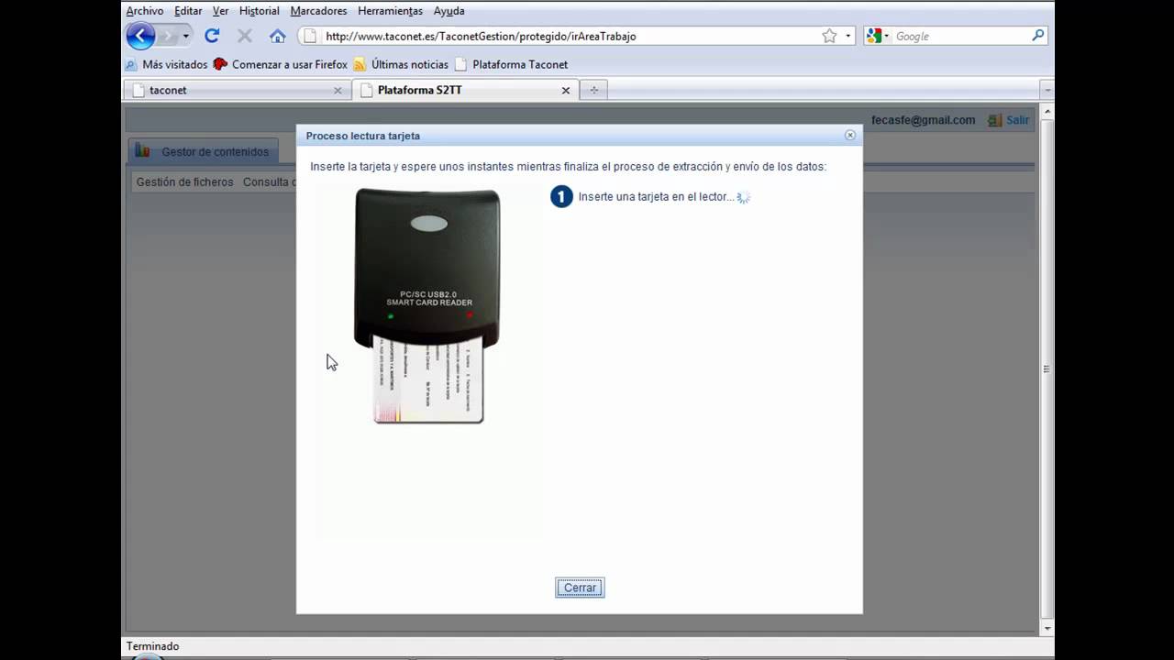Click the step 1 number badge
This screenshot has height=660, width=1174.
pos(561,196)
